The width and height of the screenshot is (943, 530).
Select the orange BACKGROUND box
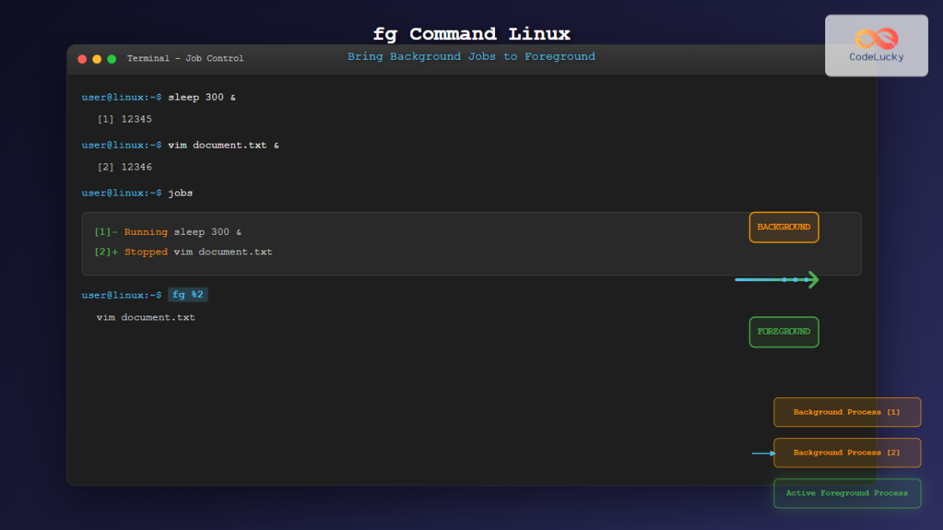783,227
